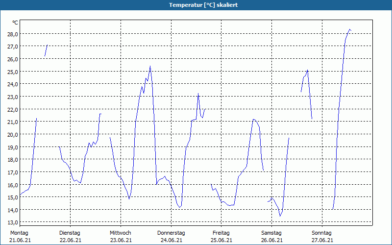Click the Mittwoch day label
Viewport: 392px width, 245px height.
point(120,233)
